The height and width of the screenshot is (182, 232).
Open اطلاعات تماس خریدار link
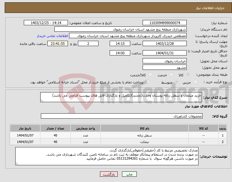(x=52, y=36)
